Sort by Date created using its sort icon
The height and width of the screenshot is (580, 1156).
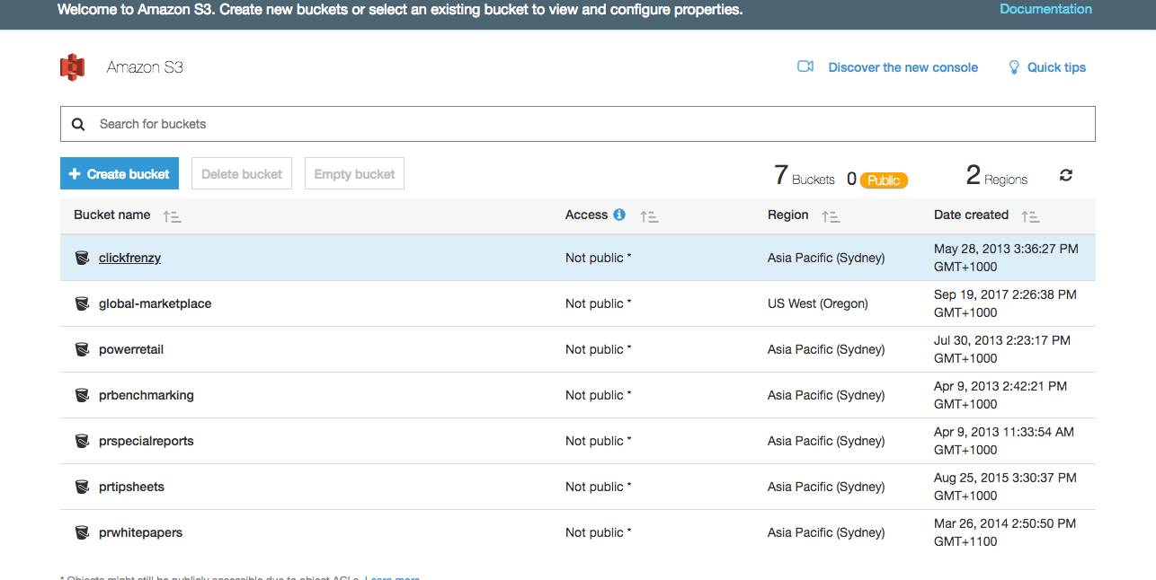tap(1031, 216)
